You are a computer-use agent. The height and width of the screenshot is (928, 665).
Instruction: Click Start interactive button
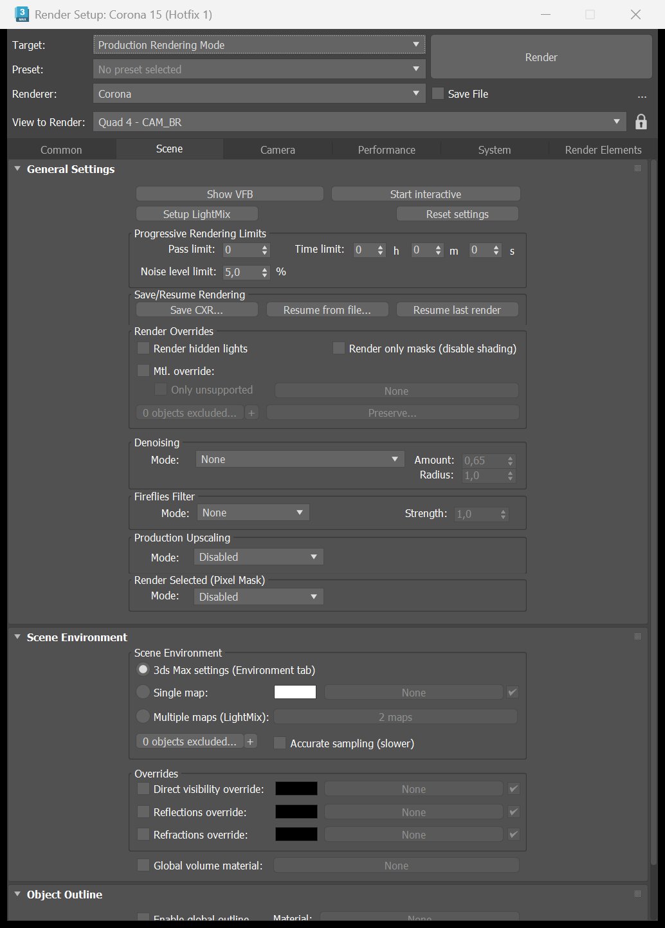tap(426, 194)
